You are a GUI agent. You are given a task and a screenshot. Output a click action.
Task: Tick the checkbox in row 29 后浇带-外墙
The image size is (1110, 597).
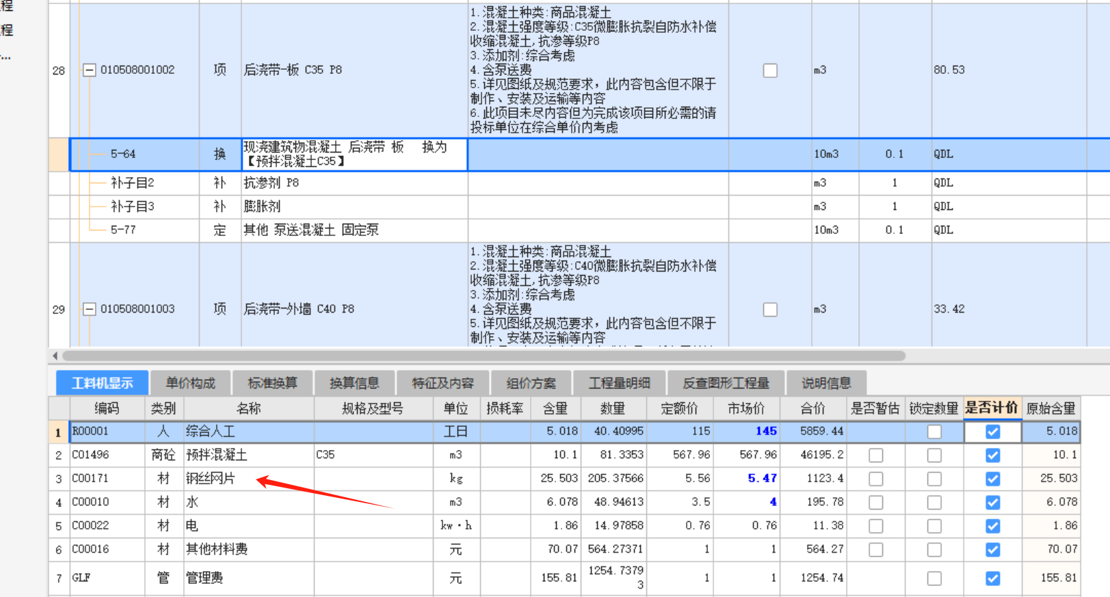(x=770, y=310)
